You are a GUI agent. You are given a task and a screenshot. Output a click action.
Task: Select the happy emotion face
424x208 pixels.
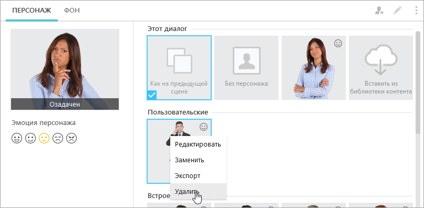pos(30,138)
